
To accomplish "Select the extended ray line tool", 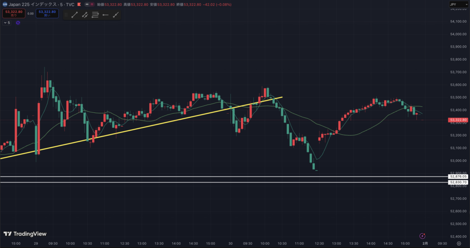I will [116, 15].
